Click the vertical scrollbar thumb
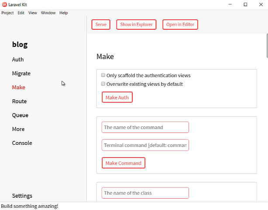The height and width of the screenshot is (210, 268). (267, 46)
